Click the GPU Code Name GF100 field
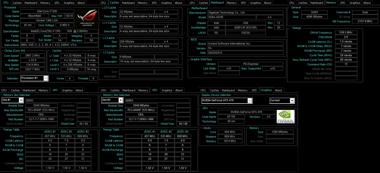 click(x=231, y=117)
